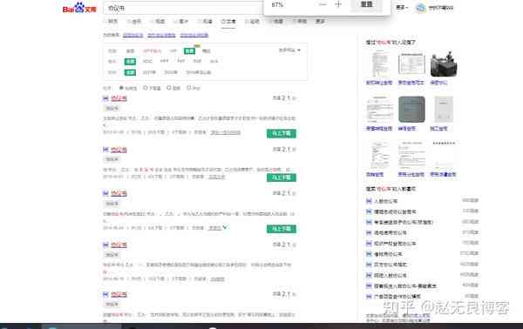Focus the search box containing 协议书
Image resolution: width=523 pixels, height=329 pixels.
click(x=183, y=8)
